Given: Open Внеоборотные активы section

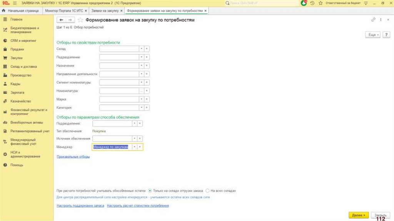Looking at the screenshot, I should coord(27,122).
